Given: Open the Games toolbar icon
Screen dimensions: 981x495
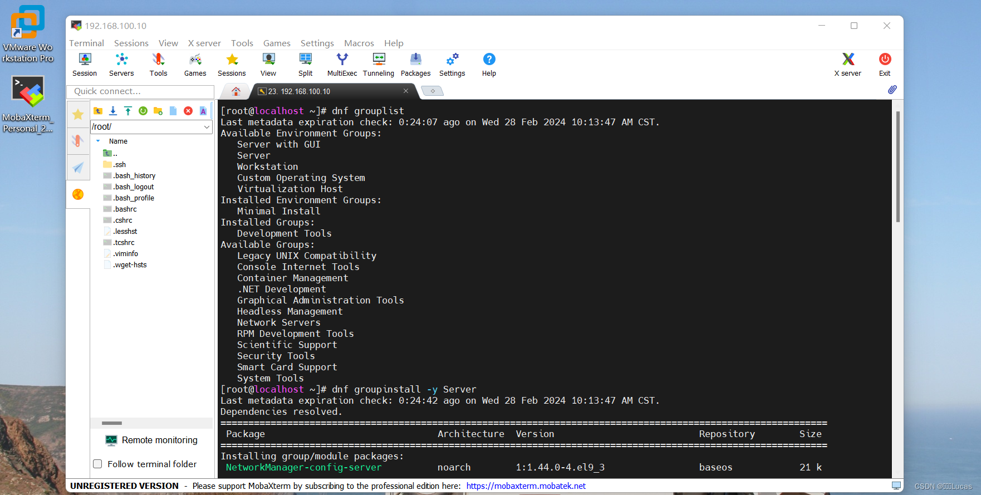Looking at the screenshot, I should pos(195,65).
